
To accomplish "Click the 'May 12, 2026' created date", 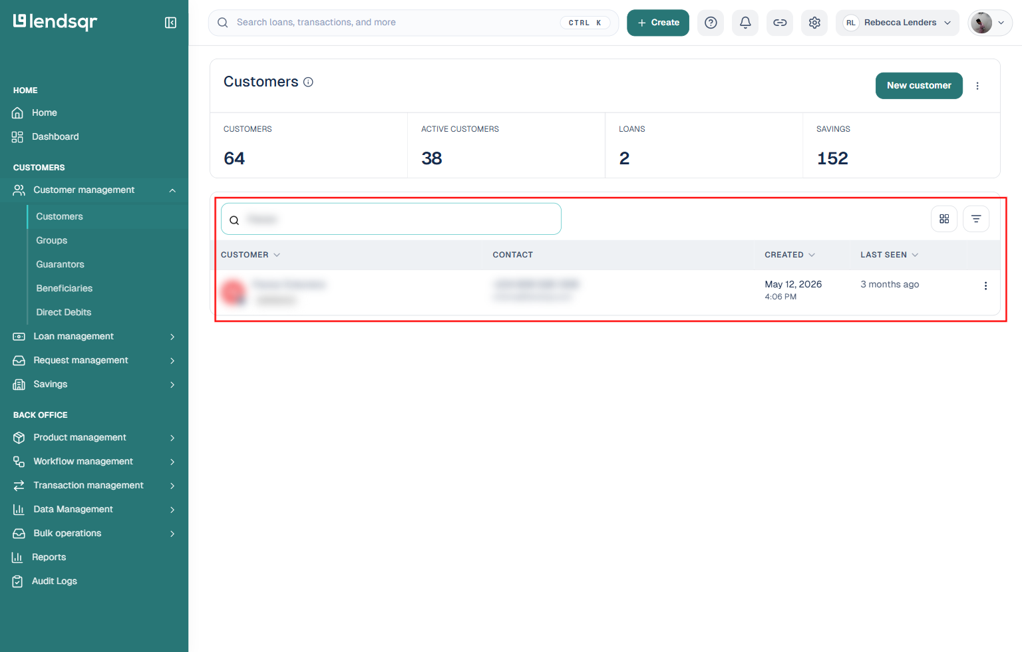I will 793,284.
